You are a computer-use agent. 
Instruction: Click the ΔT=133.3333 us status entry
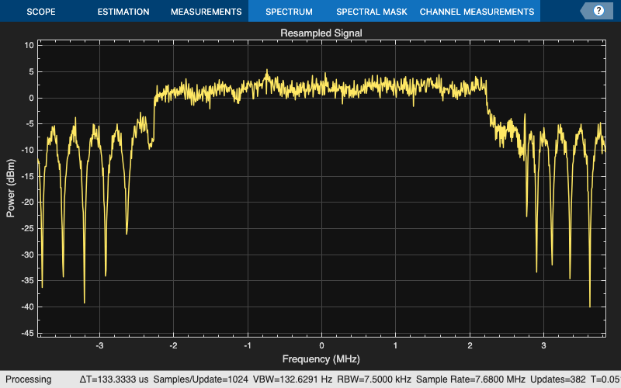click(x=114, y=379)
